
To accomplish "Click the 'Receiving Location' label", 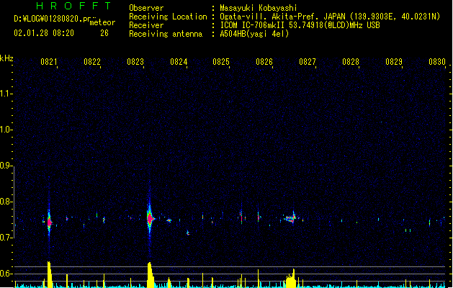I will 168,17.
